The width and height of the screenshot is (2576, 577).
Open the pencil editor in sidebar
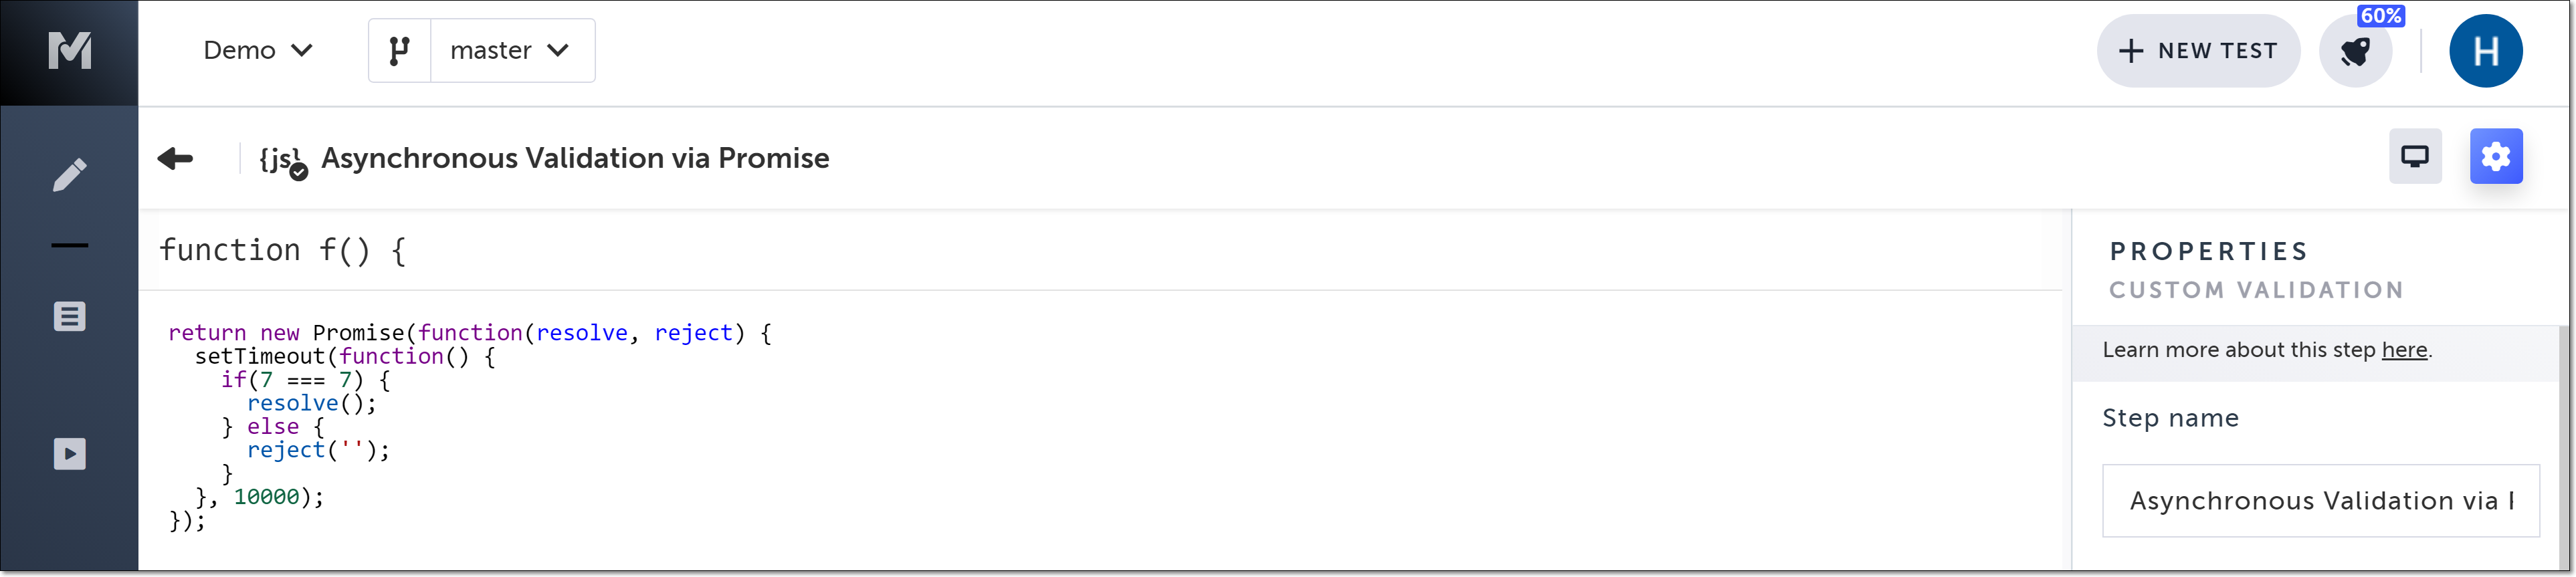(69, 175)
